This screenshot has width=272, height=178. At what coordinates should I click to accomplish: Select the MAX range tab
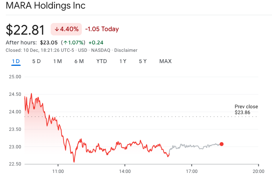coord(165,61)
